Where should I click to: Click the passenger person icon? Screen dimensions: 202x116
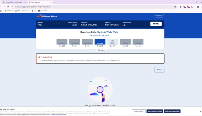click(x=124, y=25)
